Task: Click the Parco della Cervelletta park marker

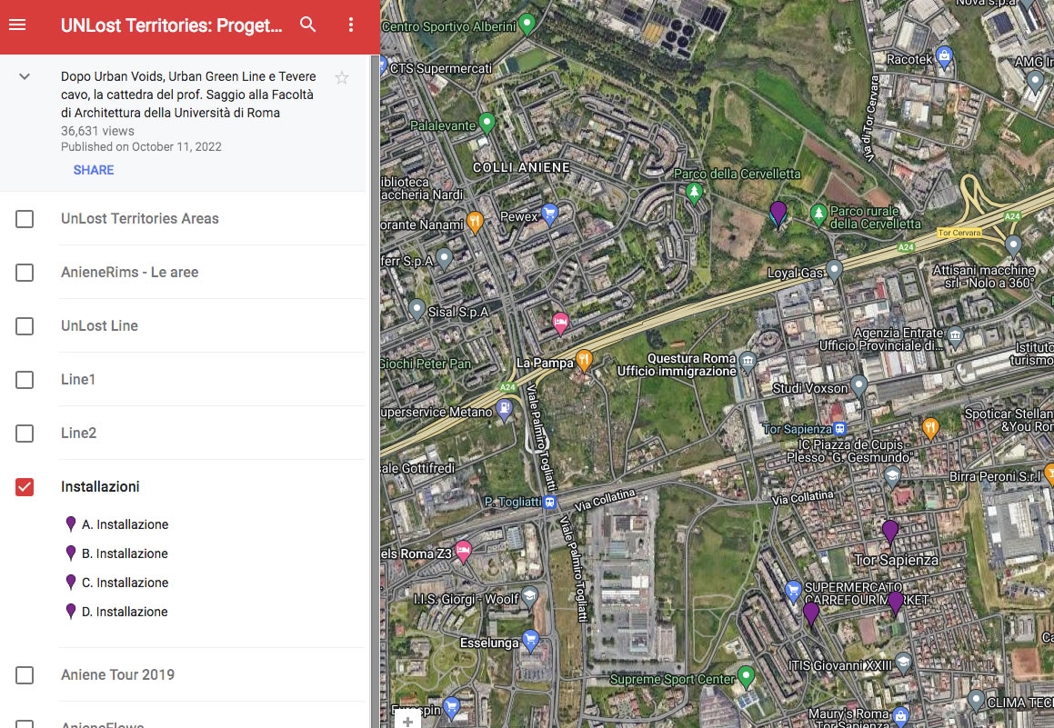Action: [x=695, y=192]
